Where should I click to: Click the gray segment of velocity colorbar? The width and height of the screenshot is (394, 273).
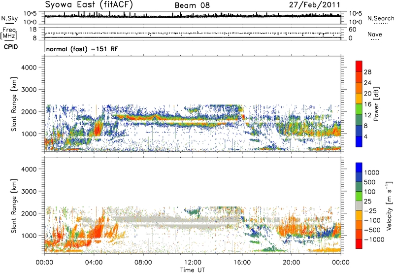(x=359, y=205)
